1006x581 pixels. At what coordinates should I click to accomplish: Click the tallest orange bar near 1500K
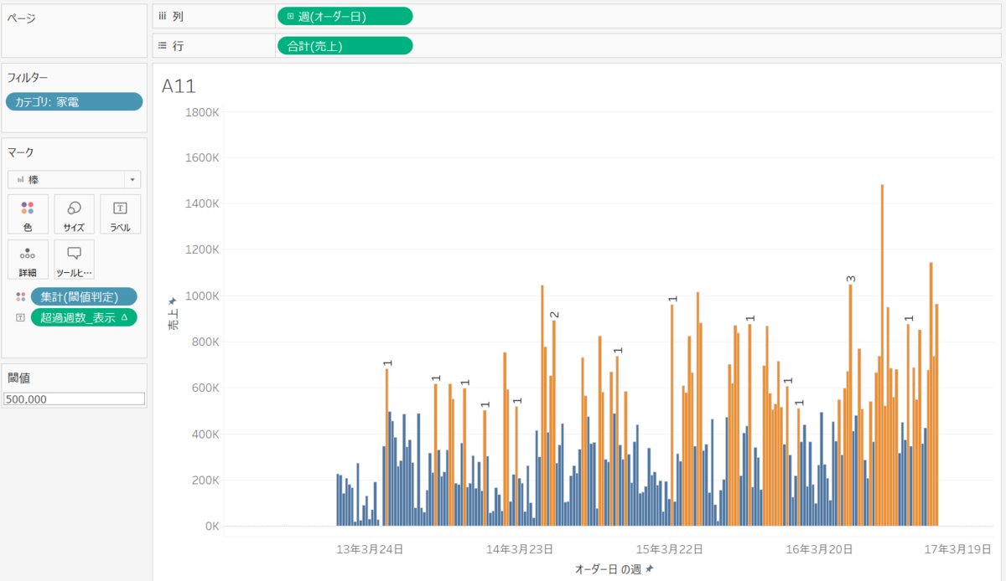coord(882,355)
